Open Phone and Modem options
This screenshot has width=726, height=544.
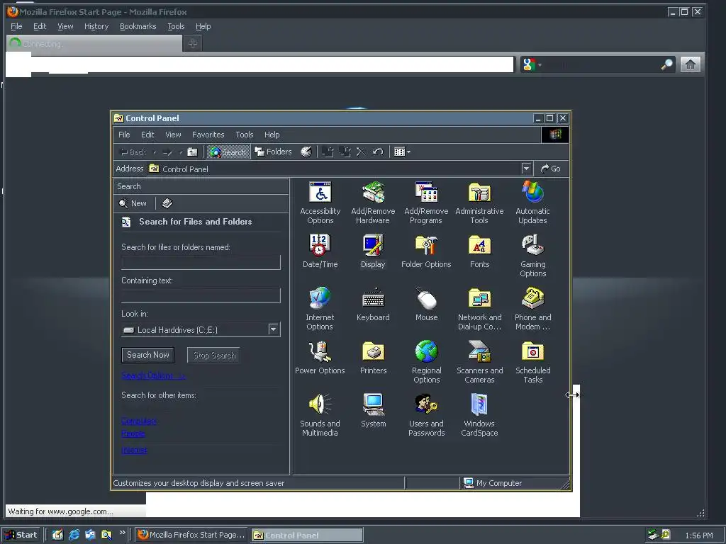point(532,309)
